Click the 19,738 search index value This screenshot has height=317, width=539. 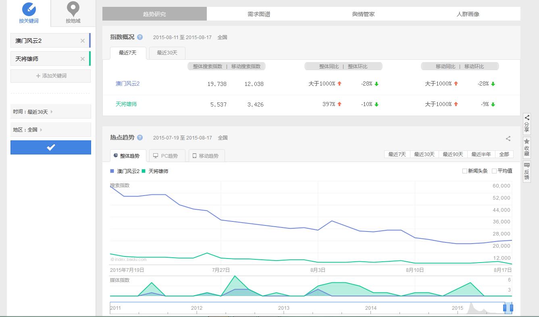[217, 84]
